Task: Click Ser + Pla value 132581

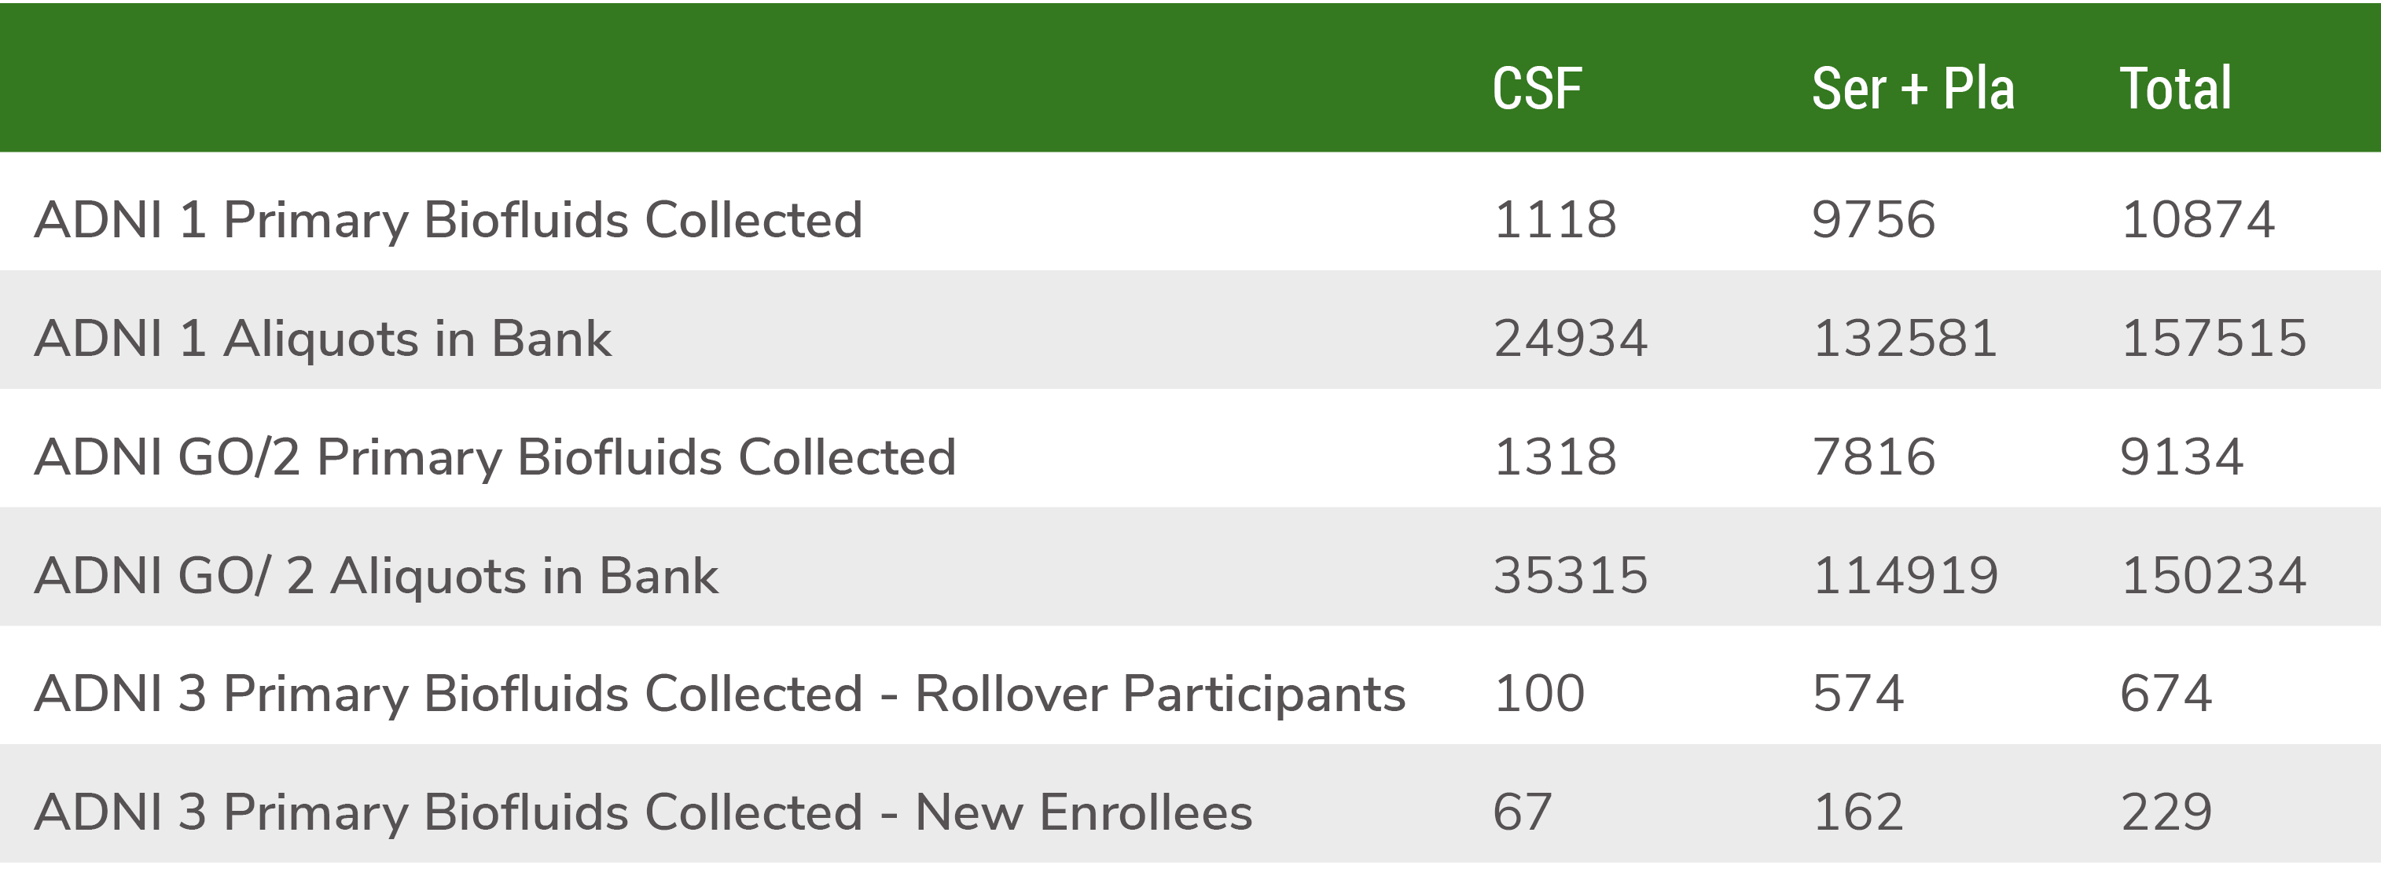Action: tap(1905, 339)
